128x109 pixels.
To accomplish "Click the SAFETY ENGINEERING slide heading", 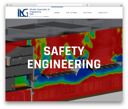I will pyautogui.click(x=64, y=57).
